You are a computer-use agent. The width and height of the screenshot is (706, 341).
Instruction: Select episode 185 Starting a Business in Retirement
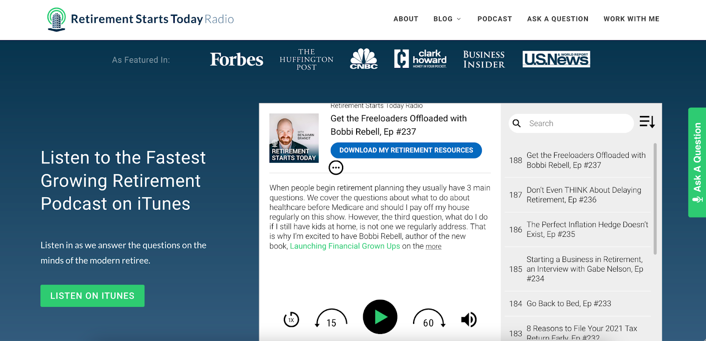coord(578,269)
